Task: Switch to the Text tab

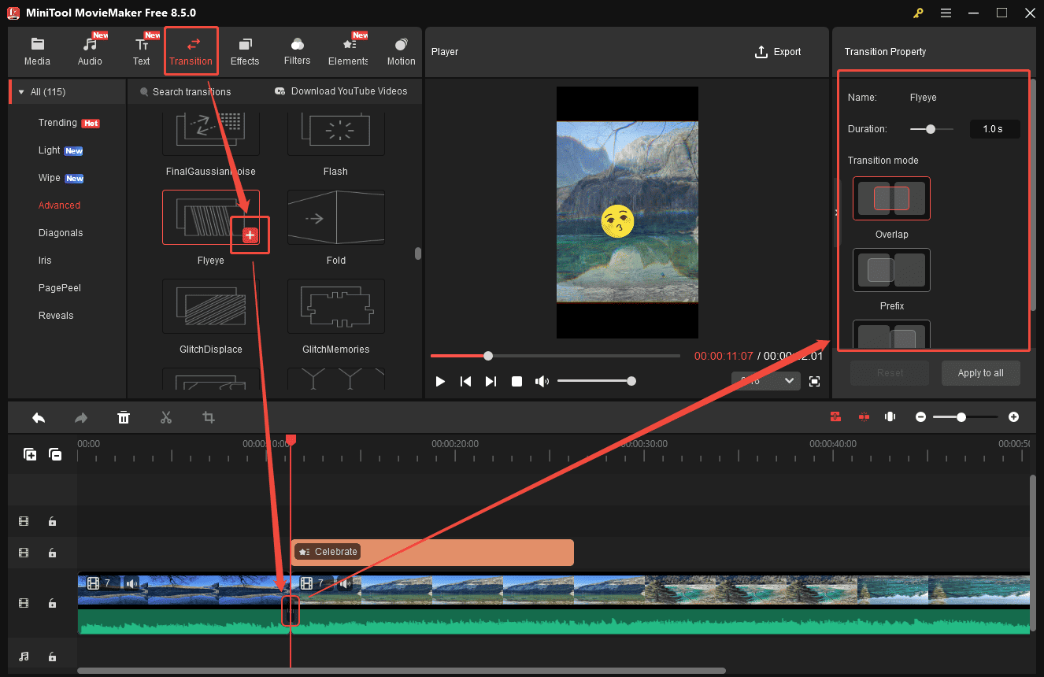Action: (x=142, y=50)
